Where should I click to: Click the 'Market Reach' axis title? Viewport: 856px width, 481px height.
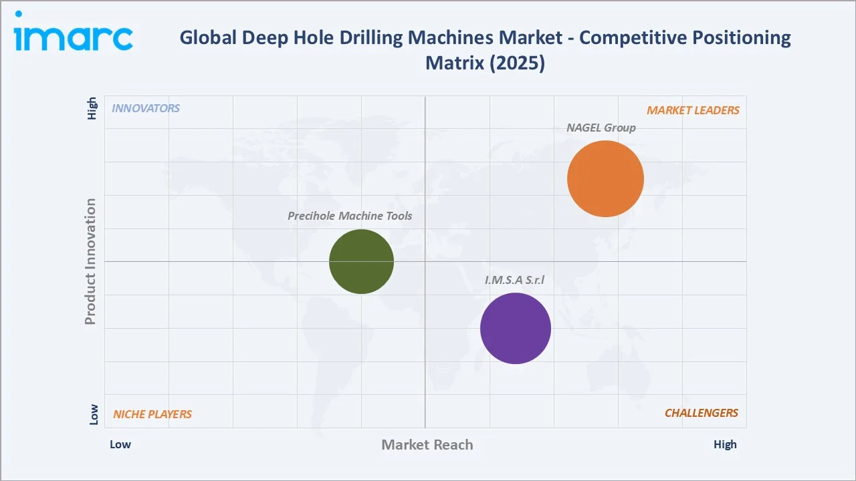coord(427,444)
